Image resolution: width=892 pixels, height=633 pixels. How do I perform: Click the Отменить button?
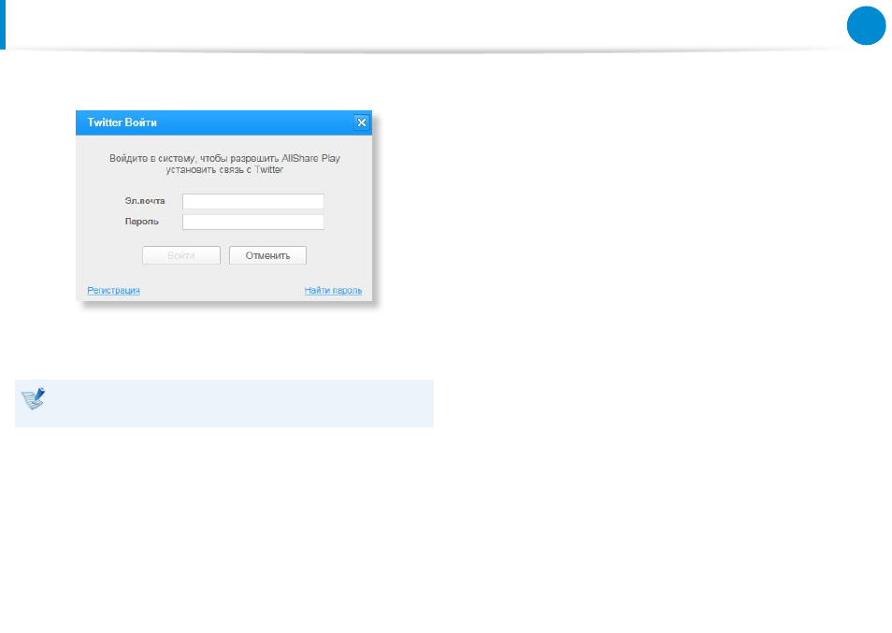[x=267, y=255]
